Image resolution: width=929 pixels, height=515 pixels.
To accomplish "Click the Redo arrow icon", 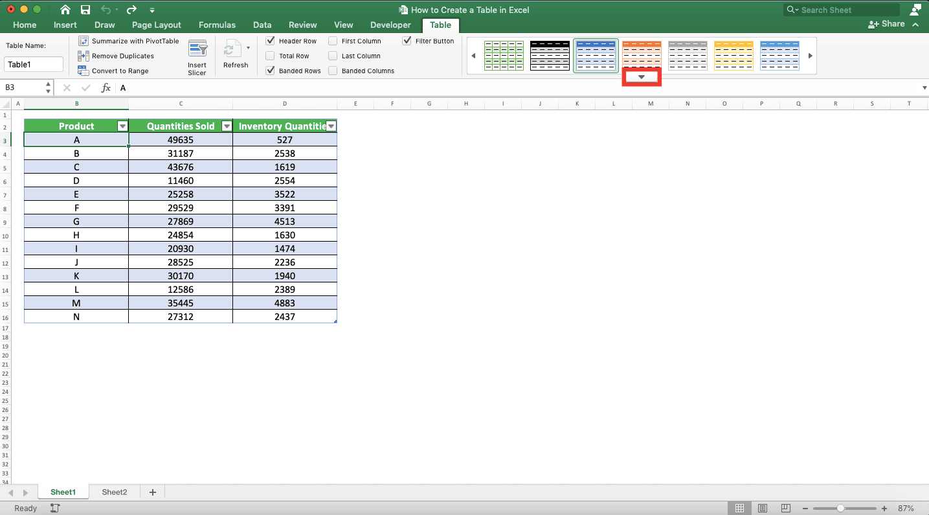I will 131,10.
